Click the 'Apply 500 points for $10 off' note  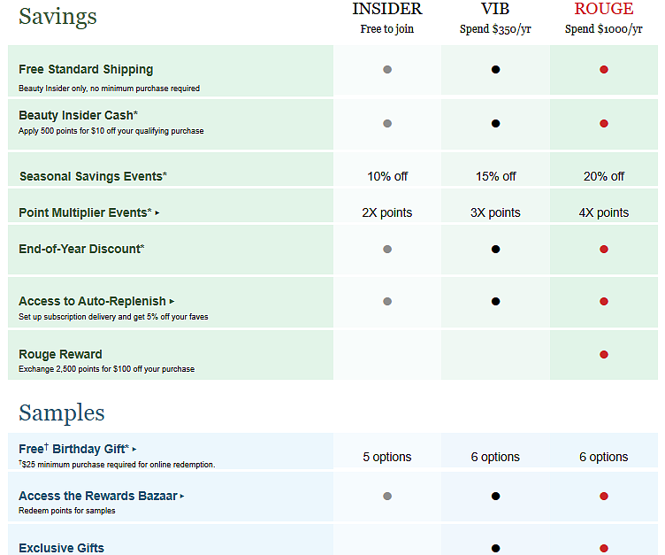click(111, 131)
